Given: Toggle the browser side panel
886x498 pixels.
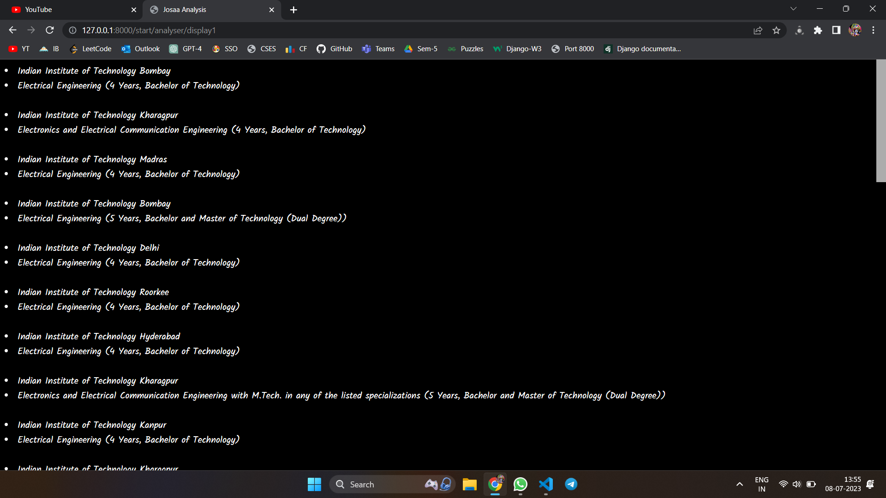Looking at the screenshot, I should [x=836, y=30].
